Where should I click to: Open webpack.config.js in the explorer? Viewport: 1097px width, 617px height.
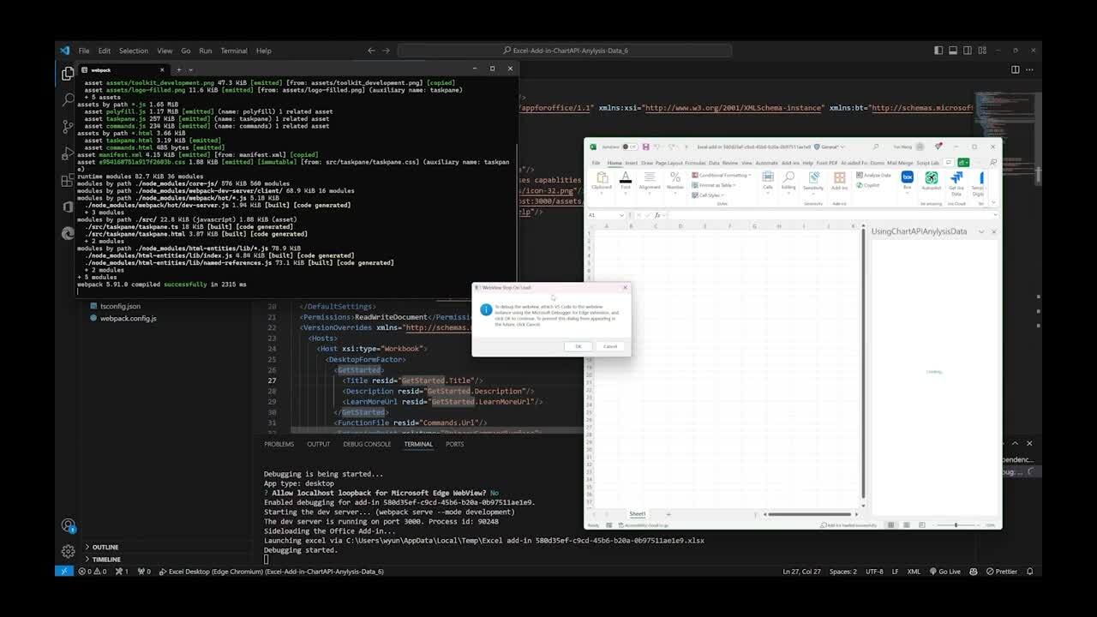(x=128, y=319)
